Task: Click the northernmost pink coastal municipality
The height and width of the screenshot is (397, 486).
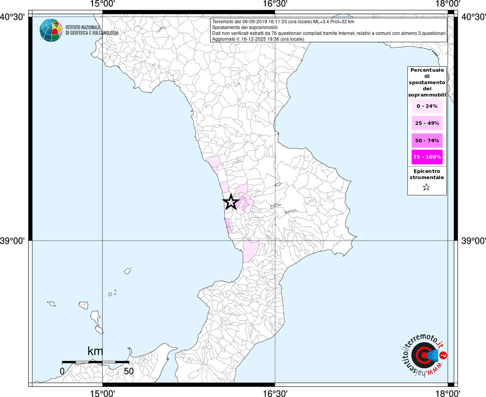Action: point(213,163)
